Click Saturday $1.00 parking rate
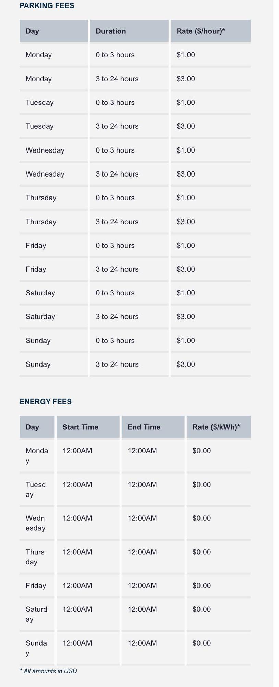Screen dimensions: 279x687 tap(186, 293)
